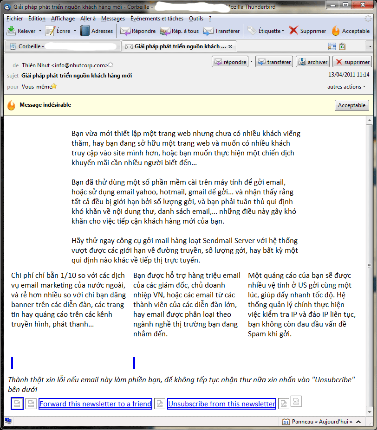The width and height of the screenshot is (377, 430).
Task: Toggle the online/offline status icon in status bar
Action: (8, 421)
